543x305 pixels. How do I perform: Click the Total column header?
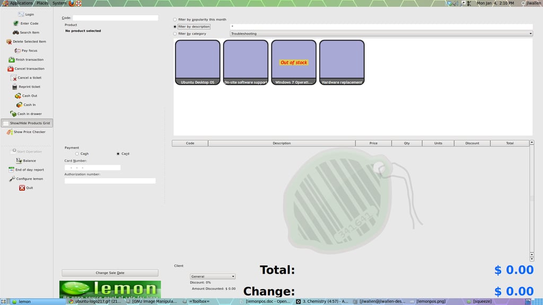click(510, 143)
